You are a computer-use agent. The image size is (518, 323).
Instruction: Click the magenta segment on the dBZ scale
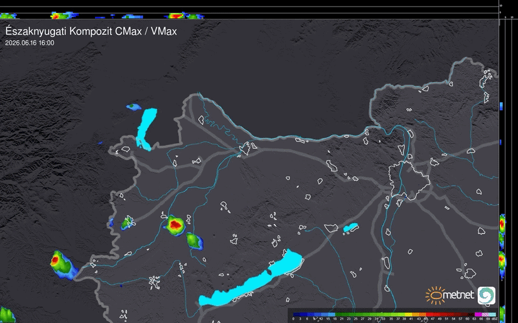(x=478, y=315)
